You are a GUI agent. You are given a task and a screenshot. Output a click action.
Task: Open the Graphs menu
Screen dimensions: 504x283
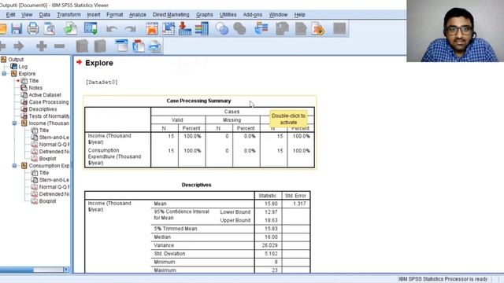pos(205,15)
